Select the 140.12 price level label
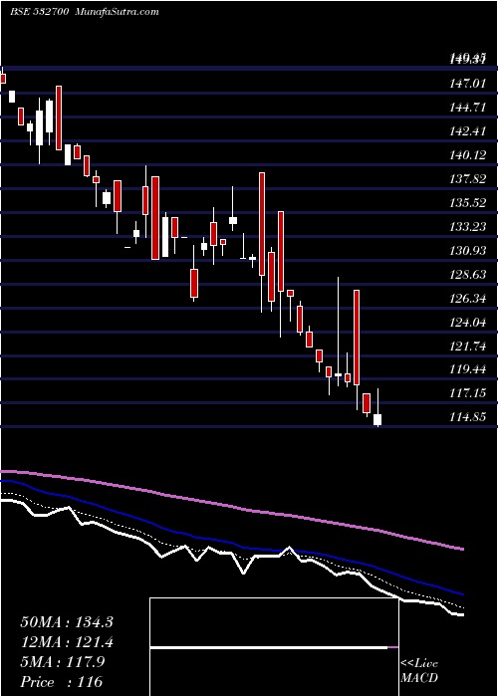The height and width of the screenshot is (697, 498). click(467, 155)
